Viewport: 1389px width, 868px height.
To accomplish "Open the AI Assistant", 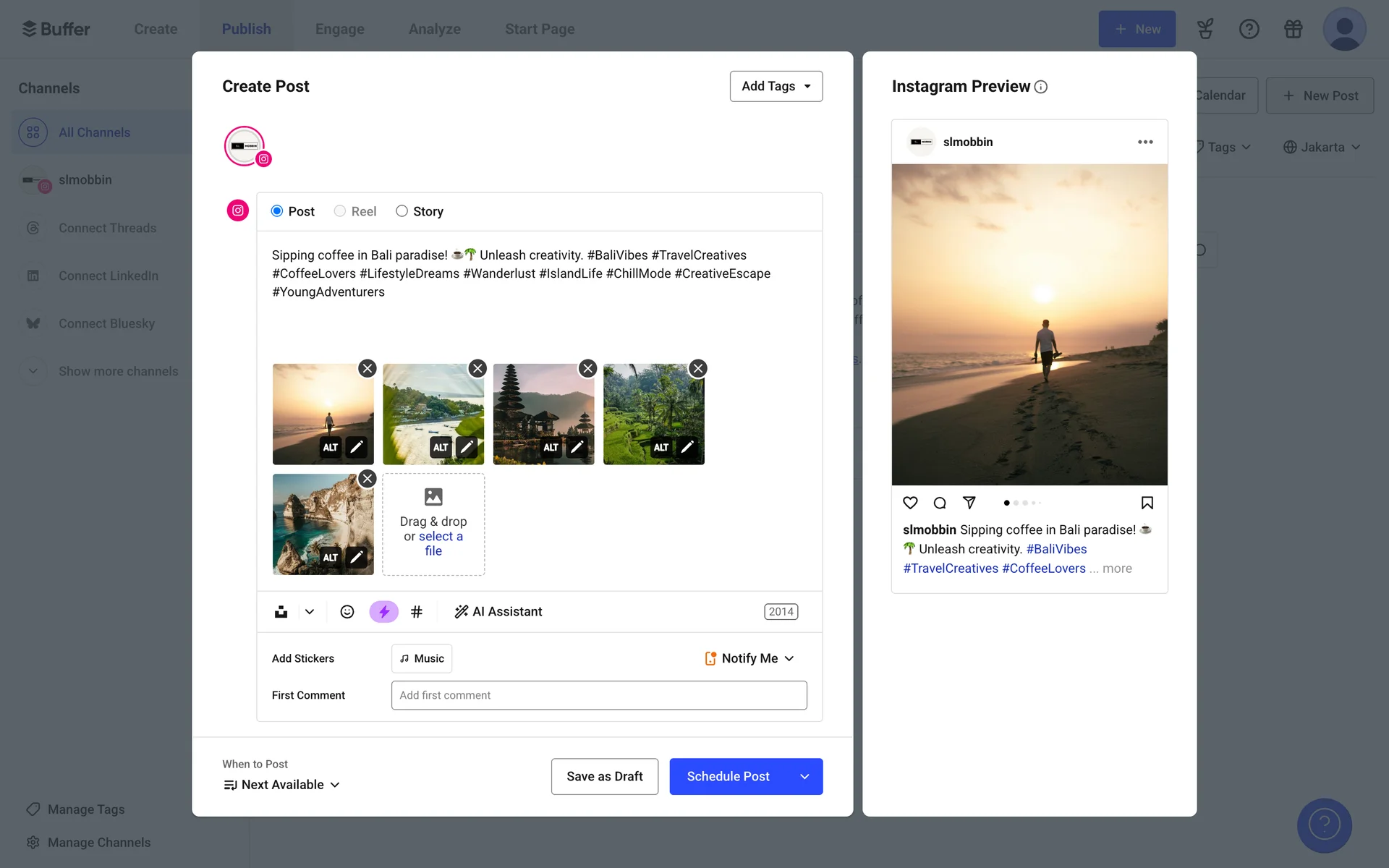I will [x=498, y=612].
